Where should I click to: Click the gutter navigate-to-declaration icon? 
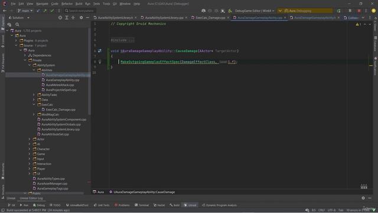coord(100,51)
